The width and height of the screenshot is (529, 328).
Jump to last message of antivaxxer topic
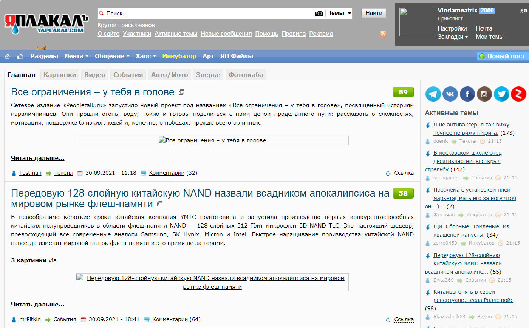428,125
